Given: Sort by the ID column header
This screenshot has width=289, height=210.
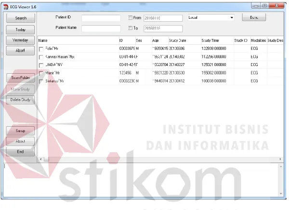Looking at the screenshot, I should (x=127, y=40).
